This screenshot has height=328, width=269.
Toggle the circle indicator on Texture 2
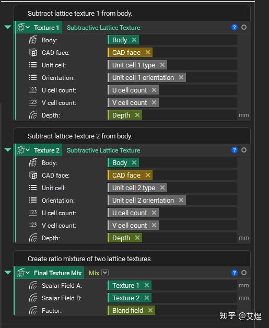pyautogui.click(x=244, y=150)
